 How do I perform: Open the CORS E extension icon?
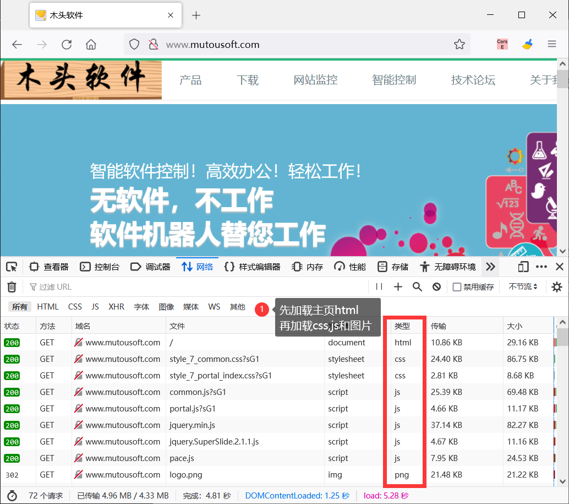tap(502, 44)
